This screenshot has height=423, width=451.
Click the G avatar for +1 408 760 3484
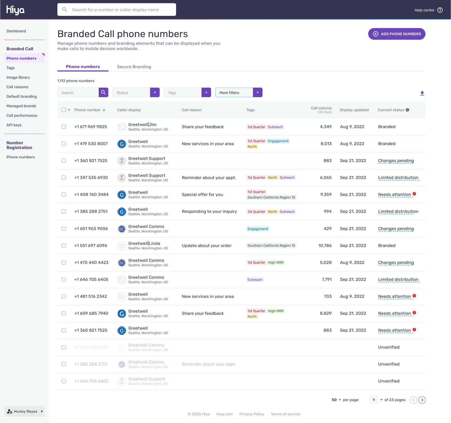click(122, 195)
